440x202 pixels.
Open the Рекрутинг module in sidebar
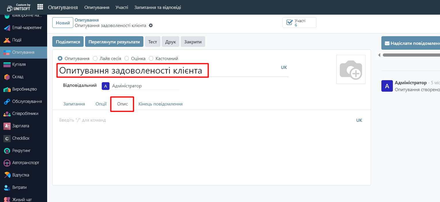tap(21, 151)
